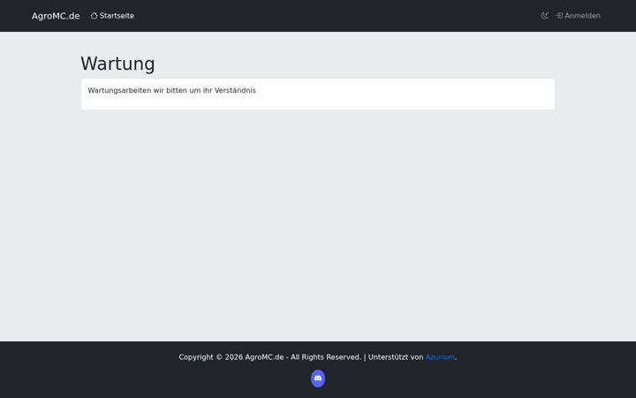Select the Wartung page heading
Image resolution: width=636 pixels, height=398 pixels.
117,64
